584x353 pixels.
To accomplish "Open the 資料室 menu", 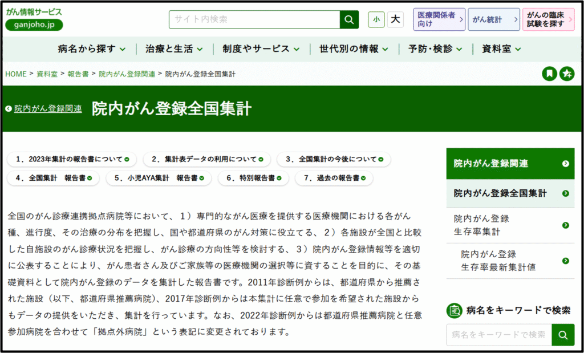I will click(x=501, y=49).
